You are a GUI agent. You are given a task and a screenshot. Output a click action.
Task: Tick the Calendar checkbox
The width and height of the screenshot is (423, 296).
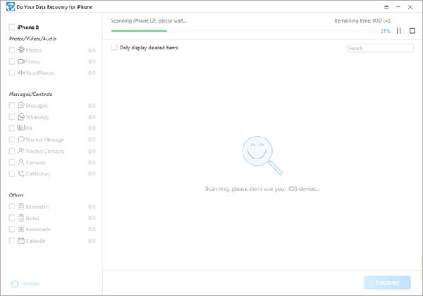pos(11,240)
